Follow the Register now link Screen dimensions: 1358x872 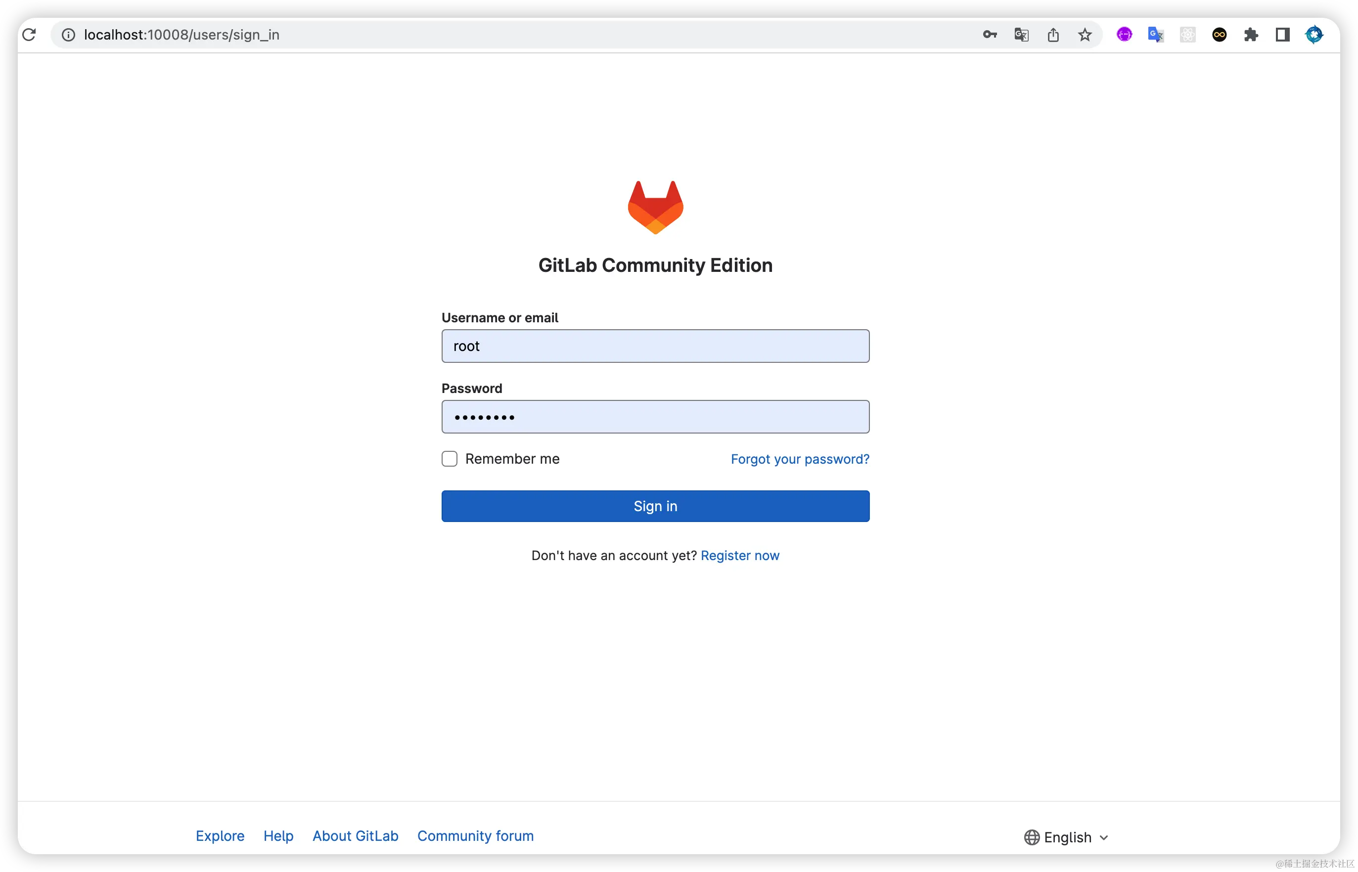coord(740,556)
